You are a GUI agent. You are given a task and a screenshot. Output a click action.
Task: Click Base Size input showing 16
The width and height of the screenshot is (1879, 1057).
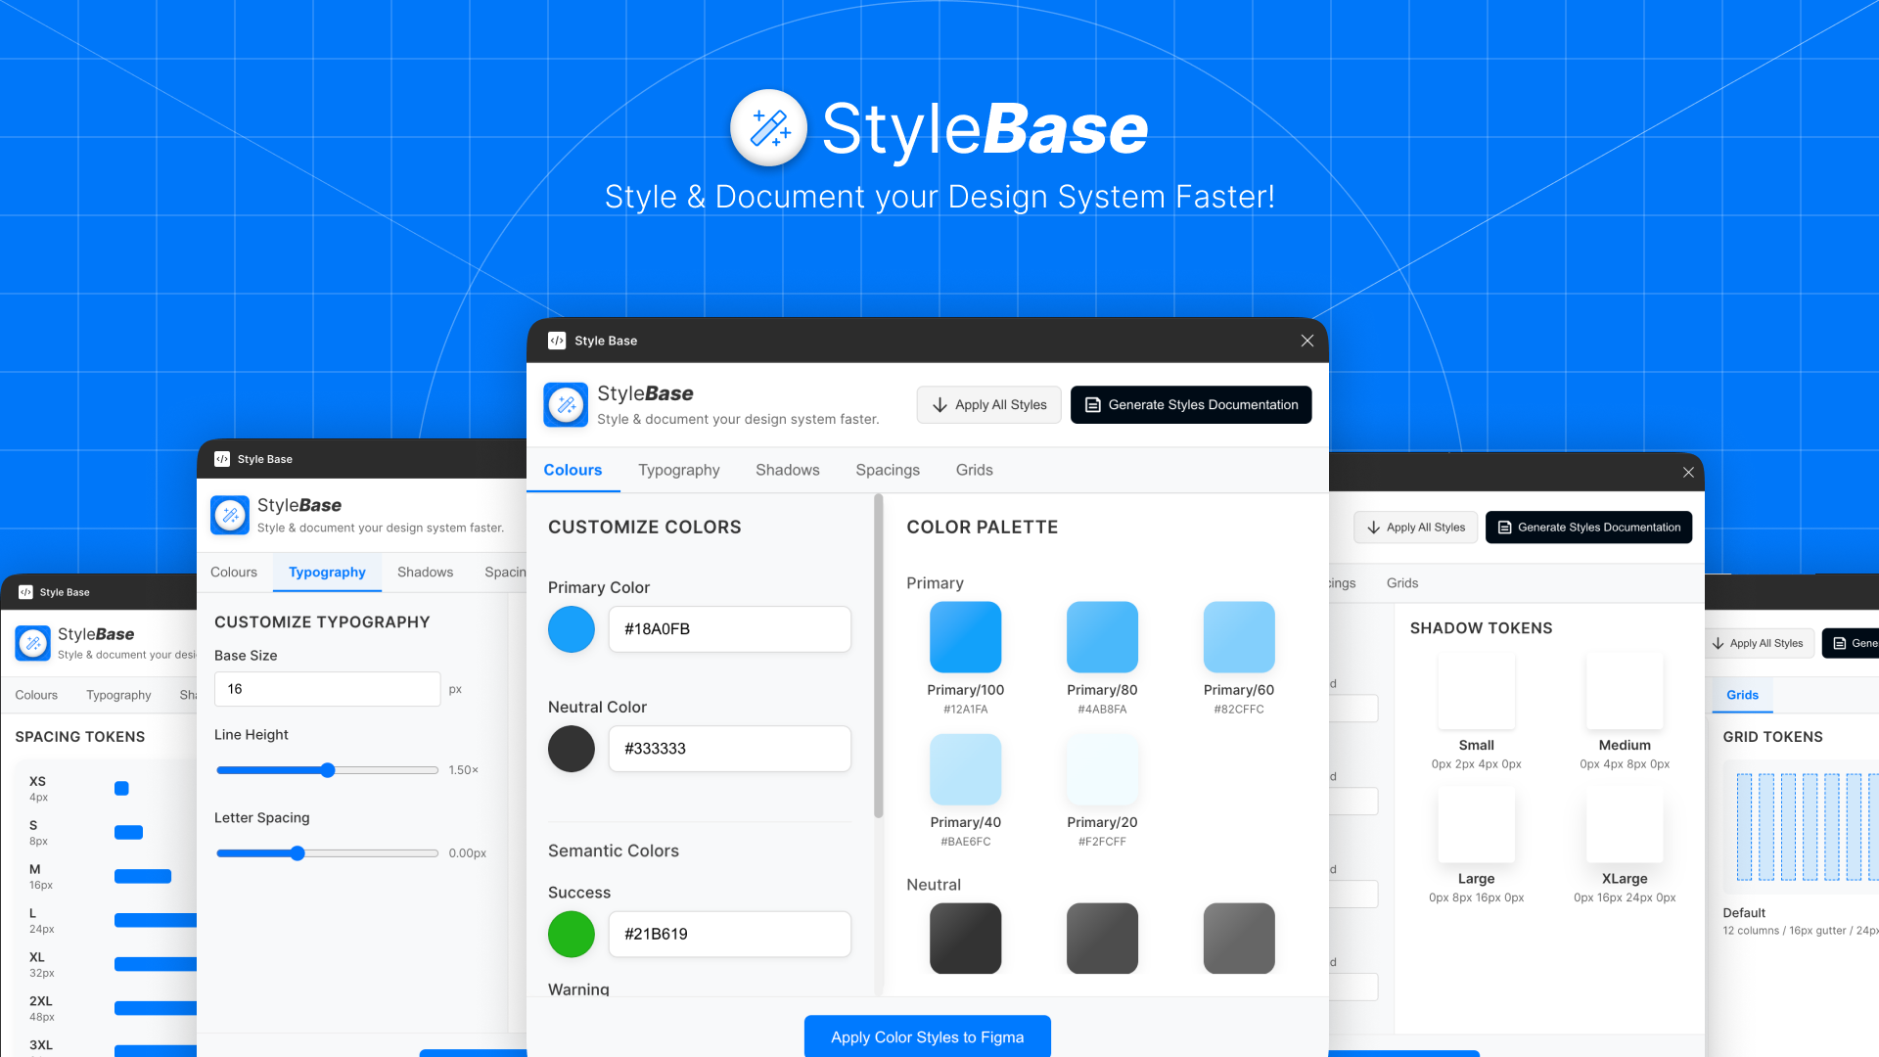327,689
